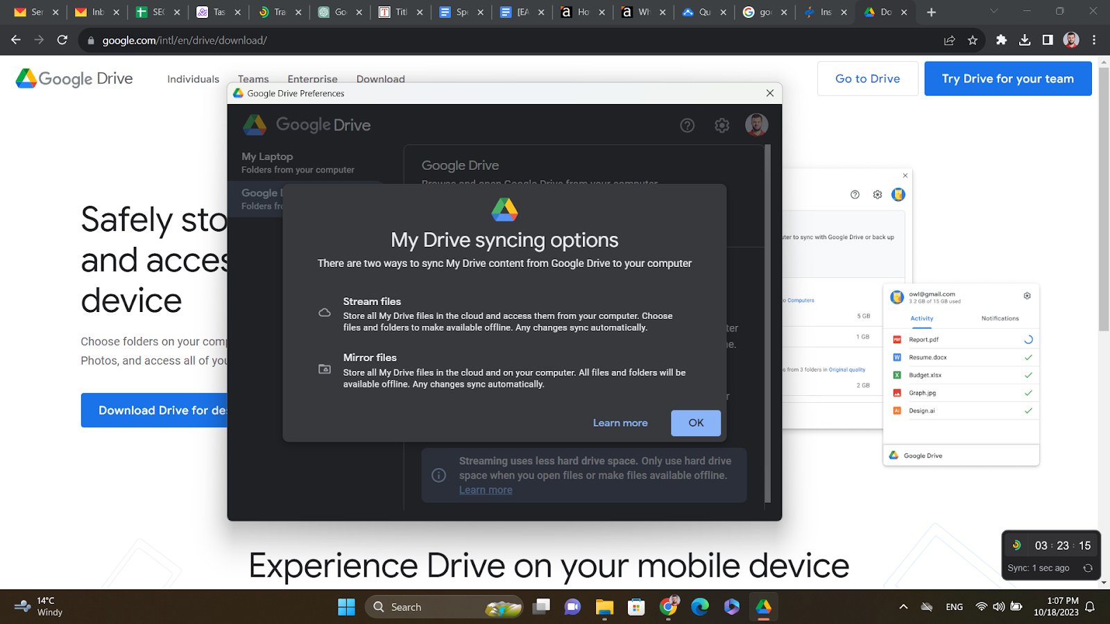
Task: Click the Stream files cloud icon
Action: tap(324, 313)
